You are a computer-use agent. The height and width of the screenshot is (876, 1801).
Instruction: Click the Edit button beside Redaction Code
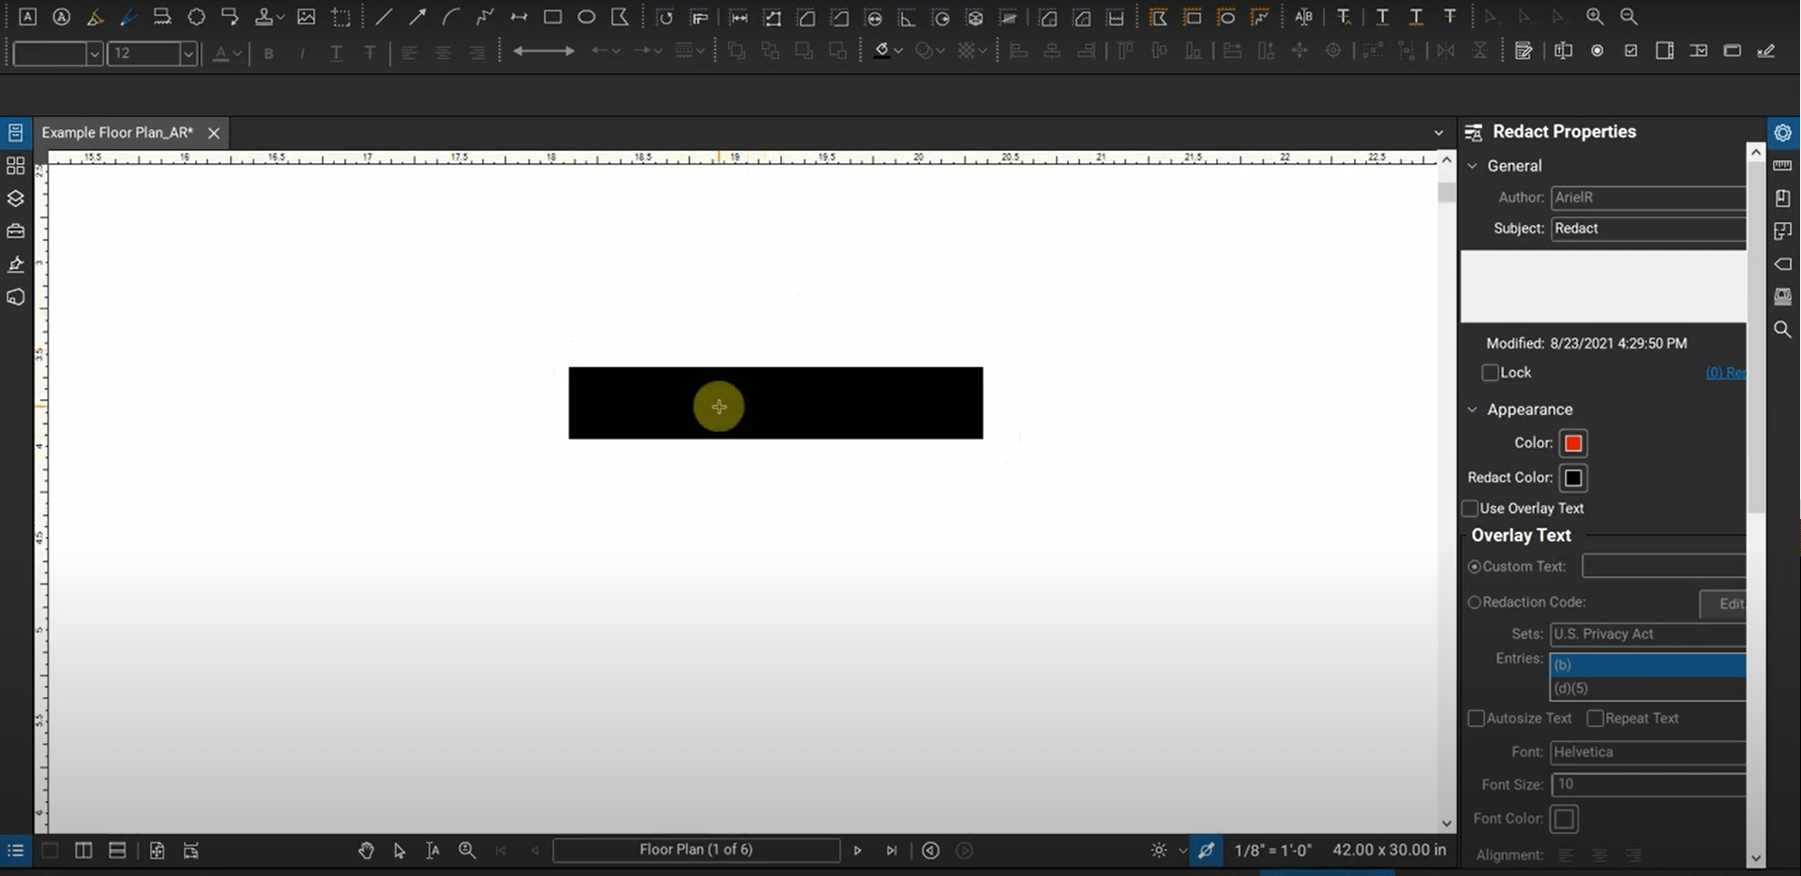tap(1731, 603)
